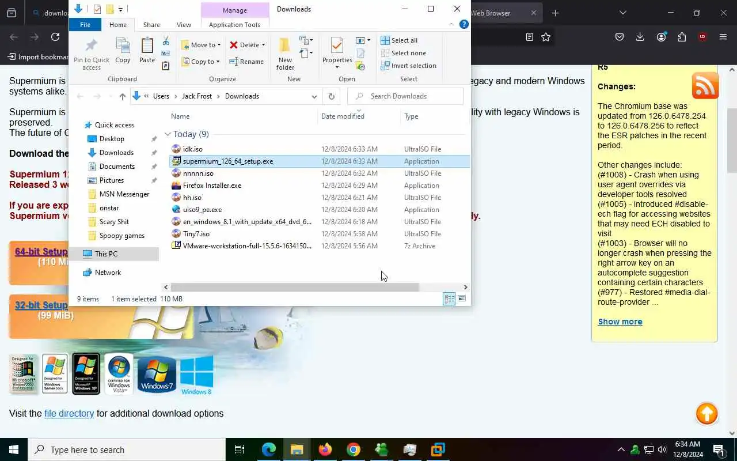
Task: Open the Easy access dropdown
Action: (306, 53)
